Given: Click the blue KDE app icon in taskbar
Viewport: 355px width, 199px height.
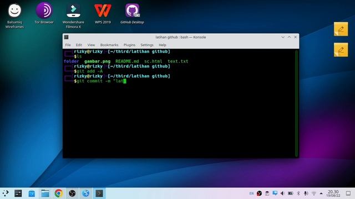Looking at the screenshot, I should tap(86, 193).
